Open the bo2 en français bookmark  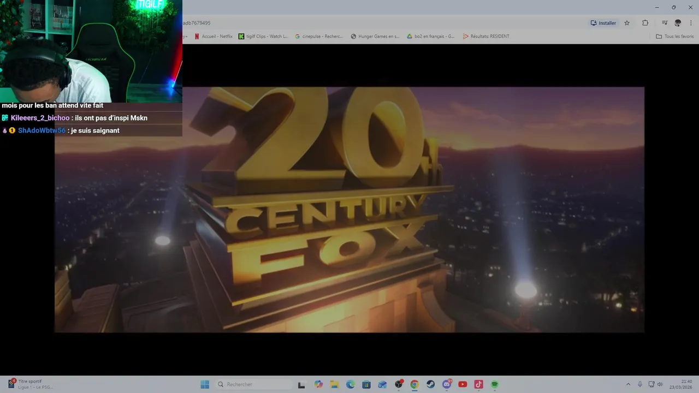(431, 37)
